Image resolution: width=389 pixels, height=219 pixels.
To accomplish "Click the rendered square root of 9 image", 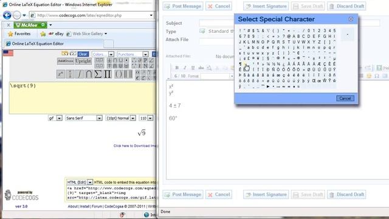I will (142, 133).
